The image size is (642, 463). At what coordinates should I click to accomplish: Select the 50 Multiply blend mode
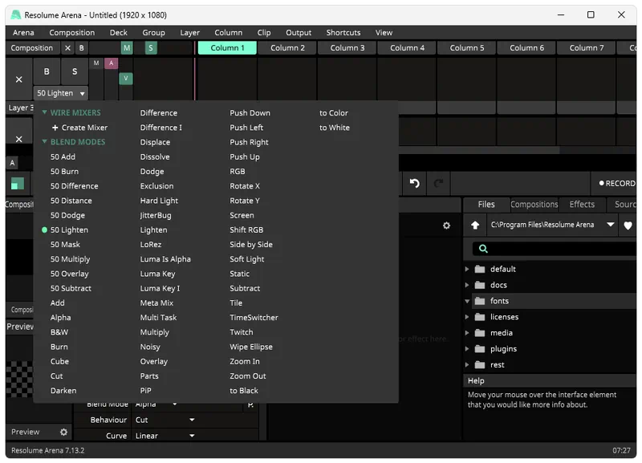(70, 259)
